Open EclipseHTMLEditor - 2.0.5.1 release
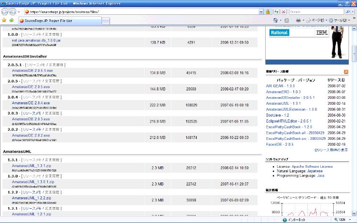This screenshot has height=223, width=357. pyautogui.click(x=289, y=121)
